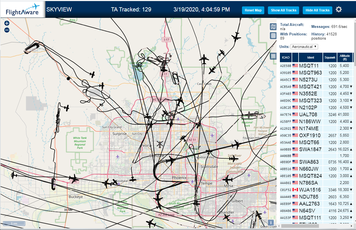Open the settings gear icon
356x230 pixels.
[339, 9]
